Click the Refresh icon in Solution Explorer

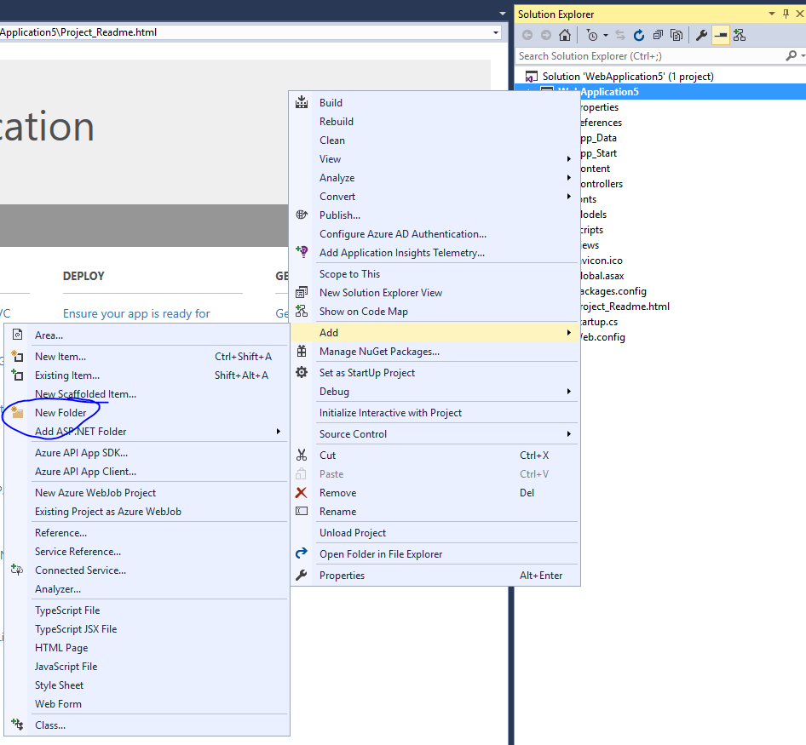point(638,34)
